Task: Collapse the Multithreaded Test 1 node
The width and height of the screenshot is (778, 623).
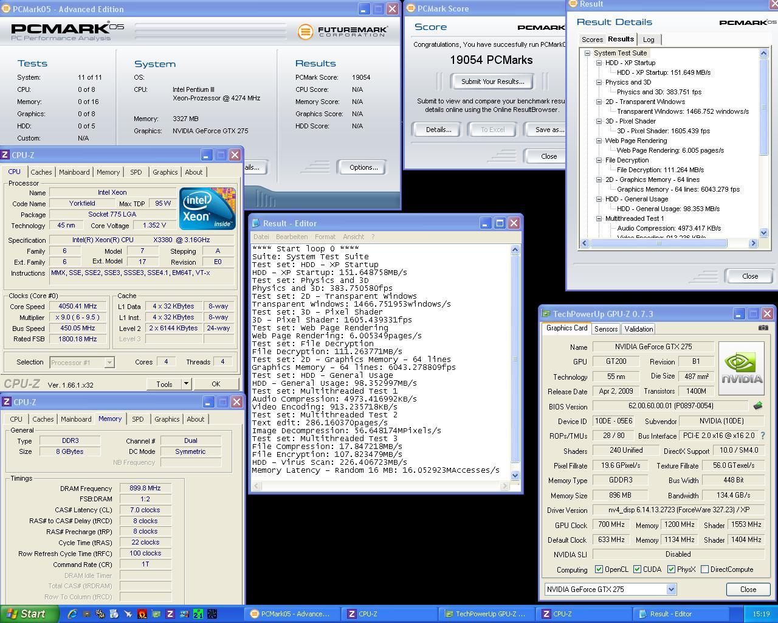Action: pos(599,218)
